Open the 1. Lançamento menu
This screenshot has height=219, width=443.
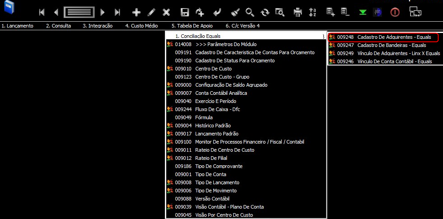[x=17, y=26]
